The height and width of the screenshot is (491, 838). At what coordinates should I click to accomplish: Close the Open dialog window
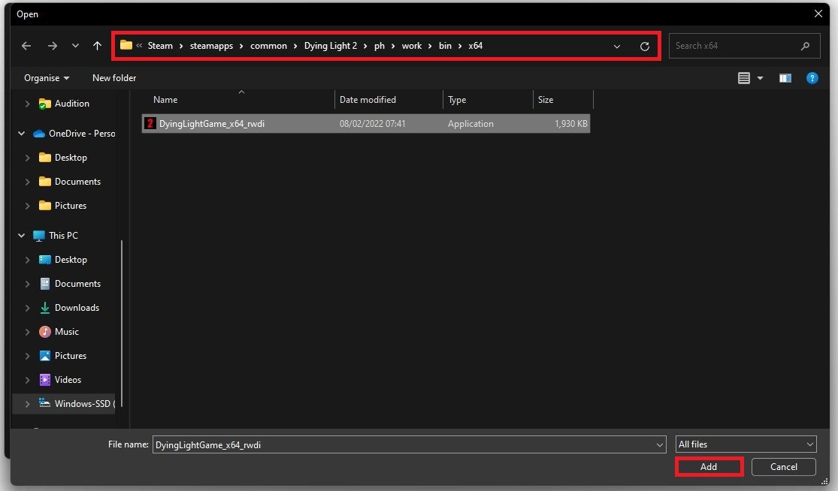[x=818, y=14]
